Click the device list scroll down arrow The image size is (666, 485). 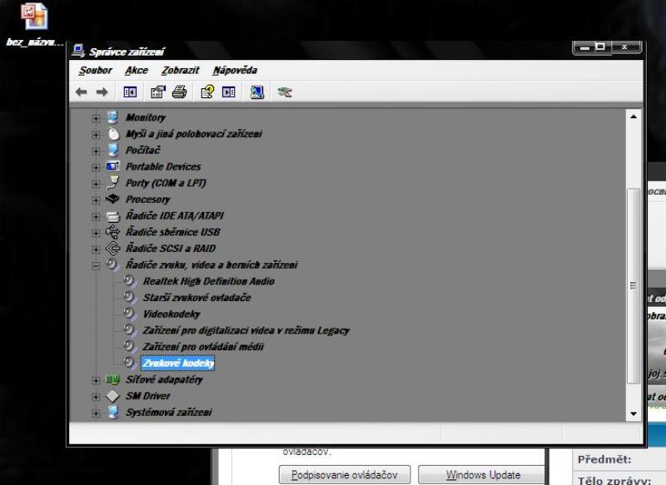pos(634,413)
